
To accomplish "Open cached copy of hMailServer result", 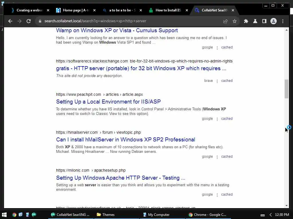I will (x=227, y=157).
